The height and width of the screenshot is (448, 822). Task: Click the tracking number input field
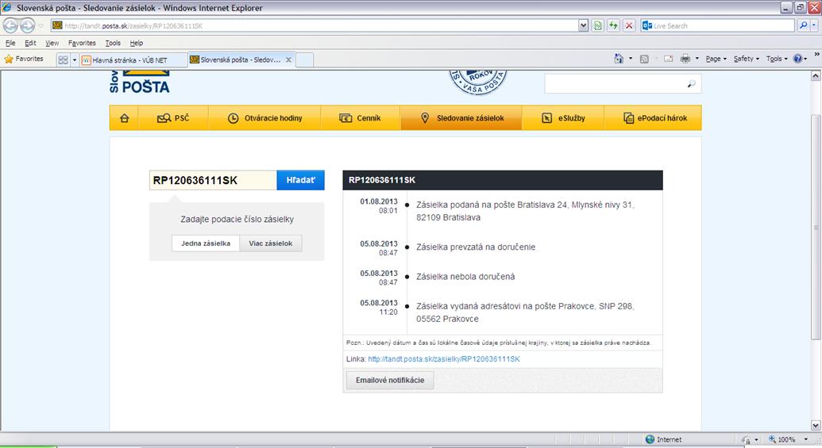pyautogui.click(x=212, y=180)
